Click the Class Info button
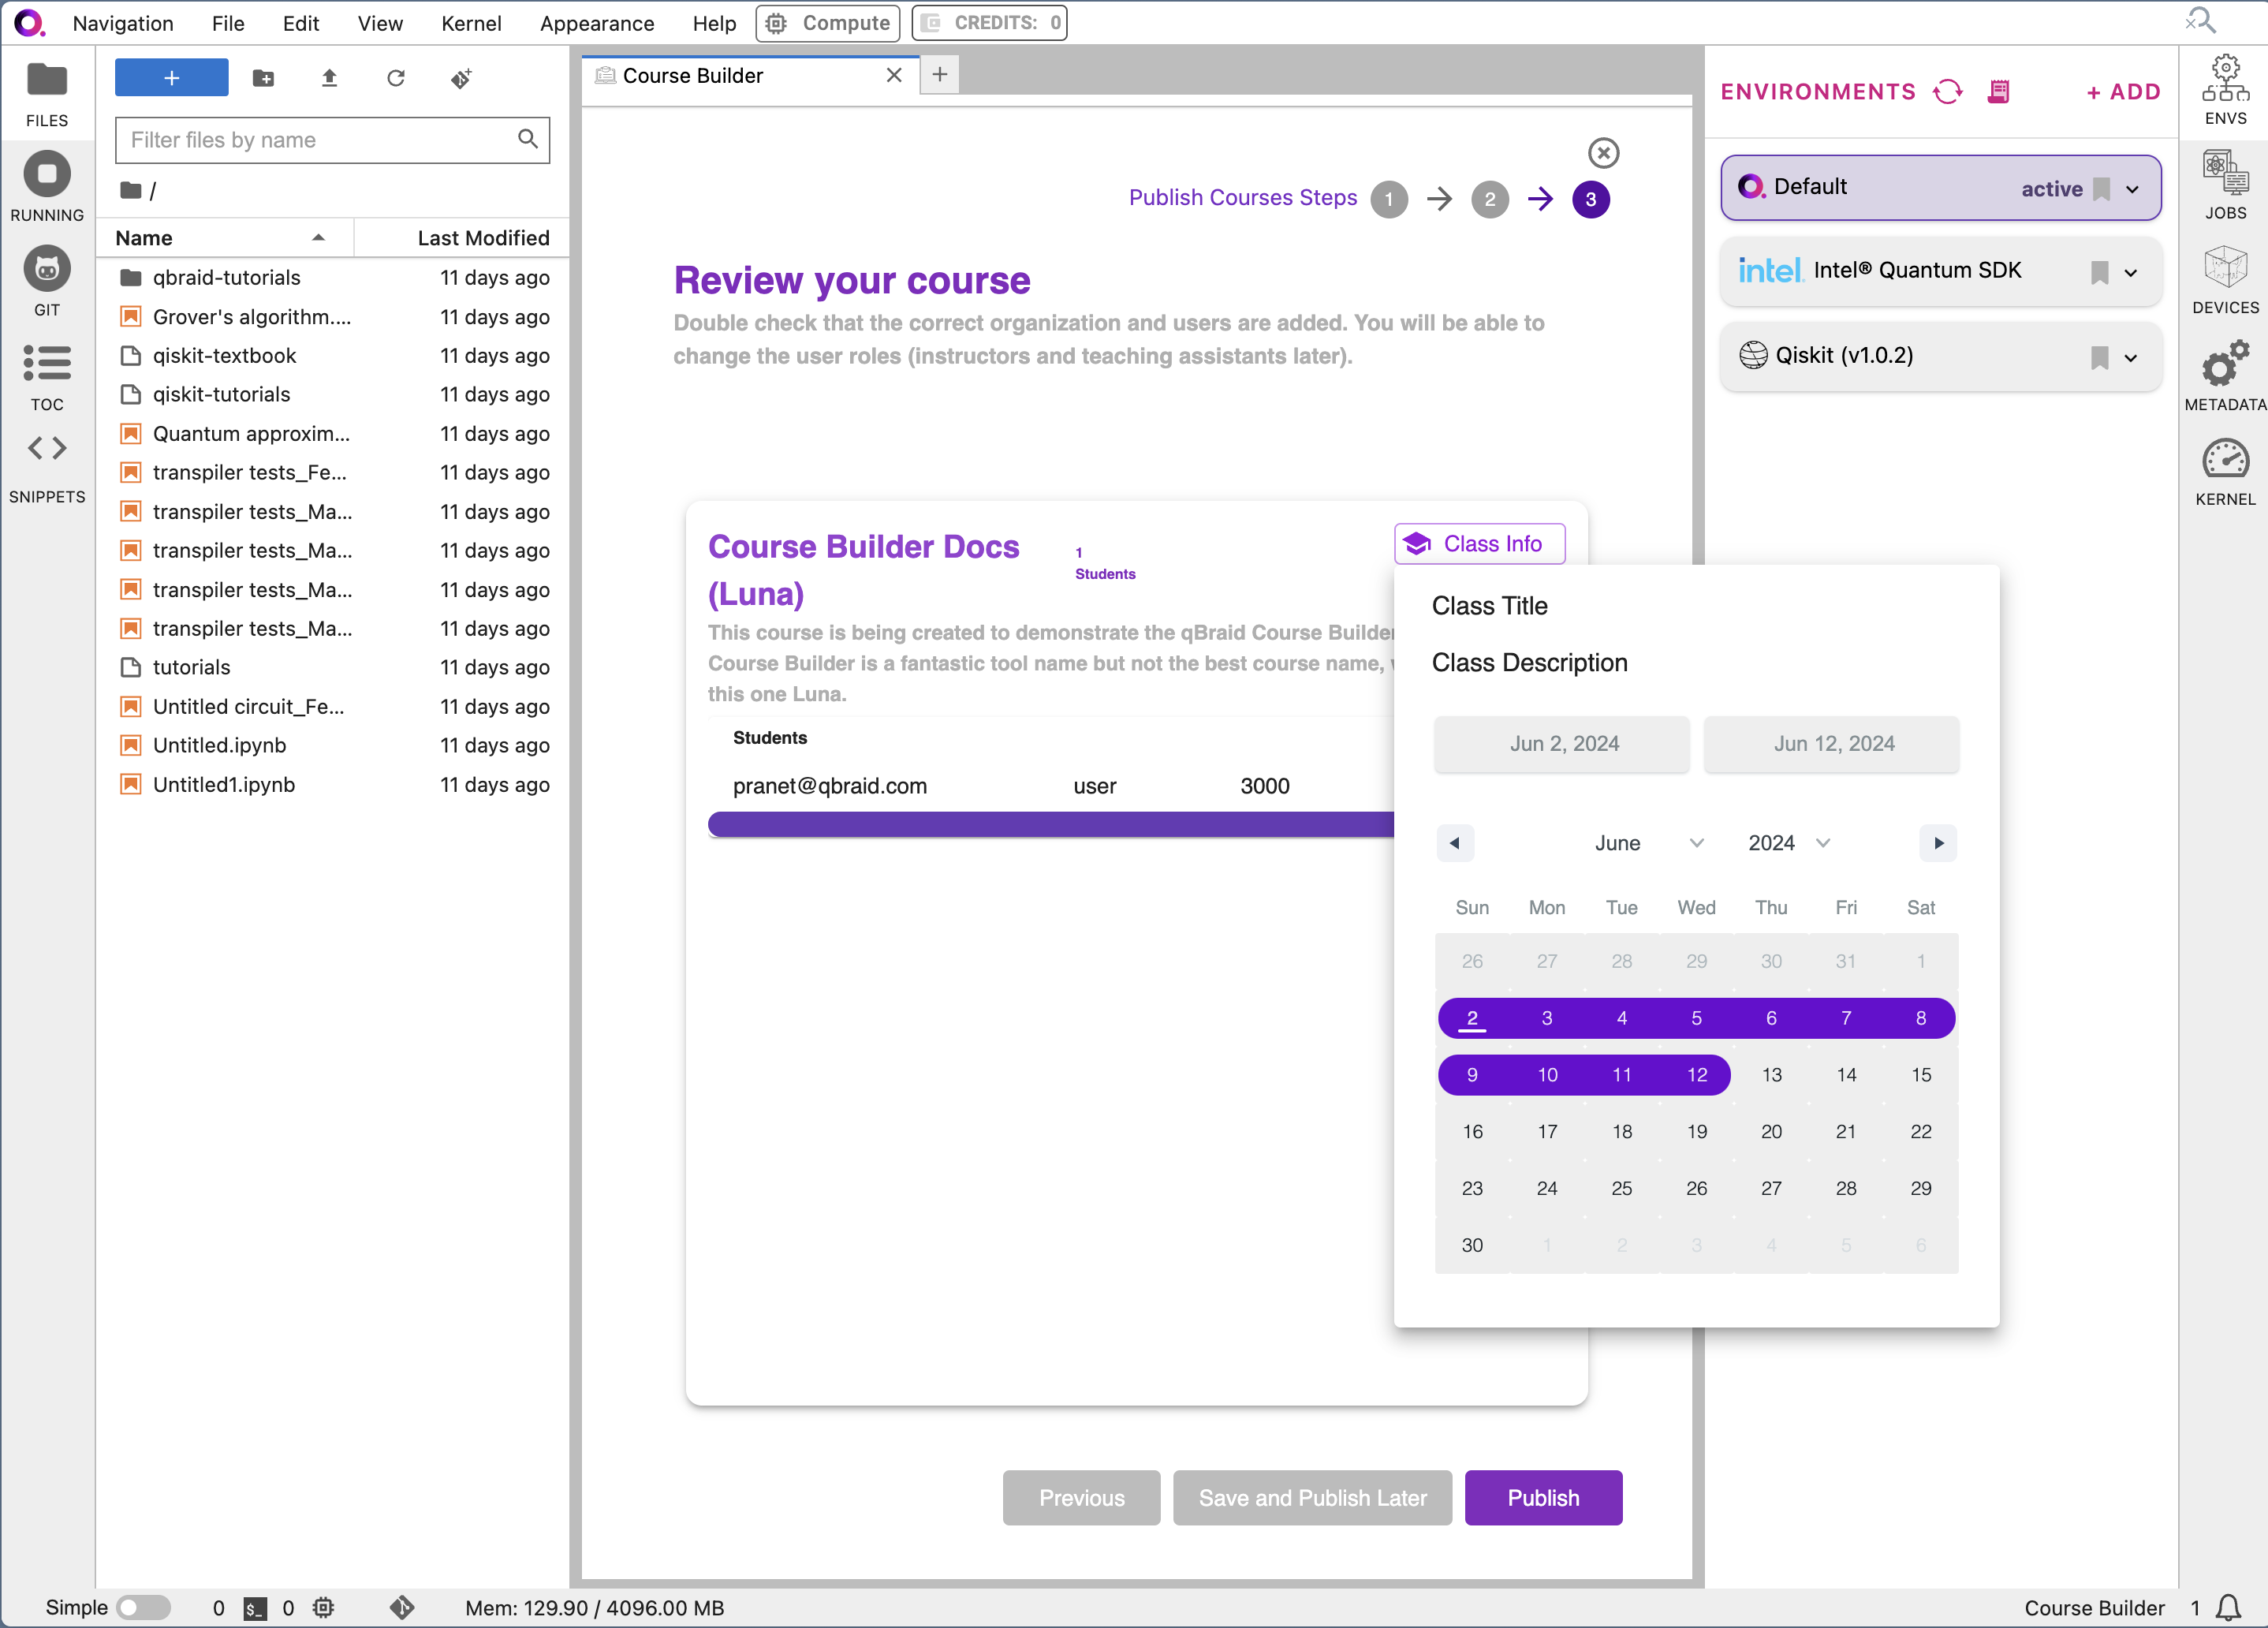The width and height of the screenshot is (2268, 1628). coord(1479,543)
